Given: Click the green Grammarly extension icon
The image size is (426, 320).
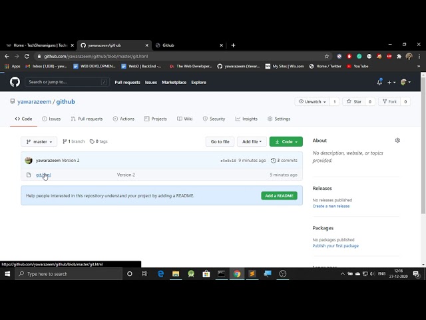Looking at the screenshot, I should [359, 56].
